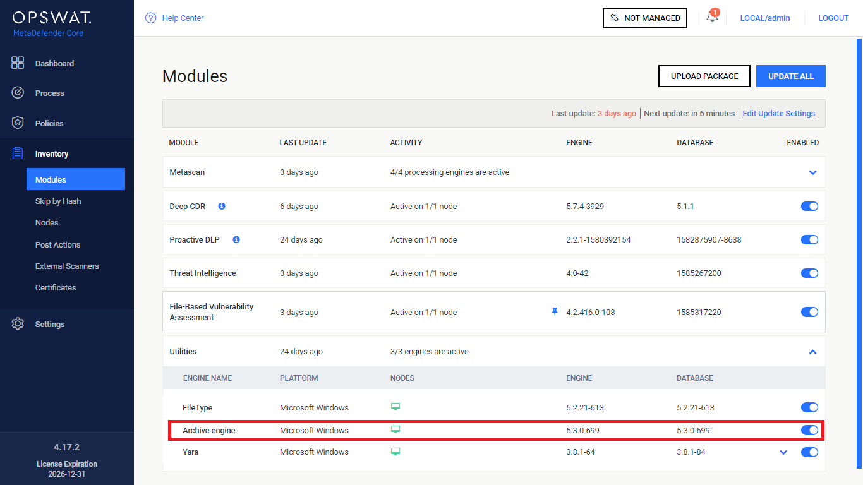863x485 pixels.
Task: Expand the Metascan module chevron
Action: click(813, 172)
